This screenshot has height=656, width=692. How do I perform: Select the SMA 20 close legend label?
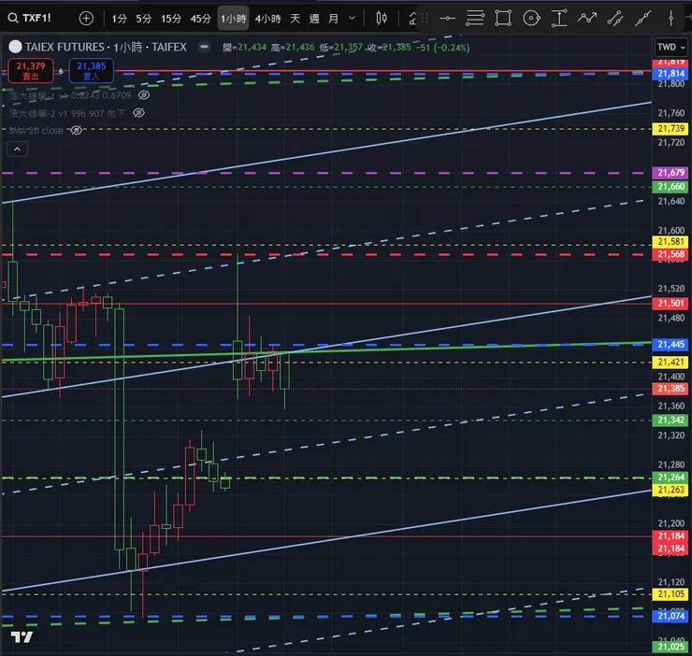(36, 131)
